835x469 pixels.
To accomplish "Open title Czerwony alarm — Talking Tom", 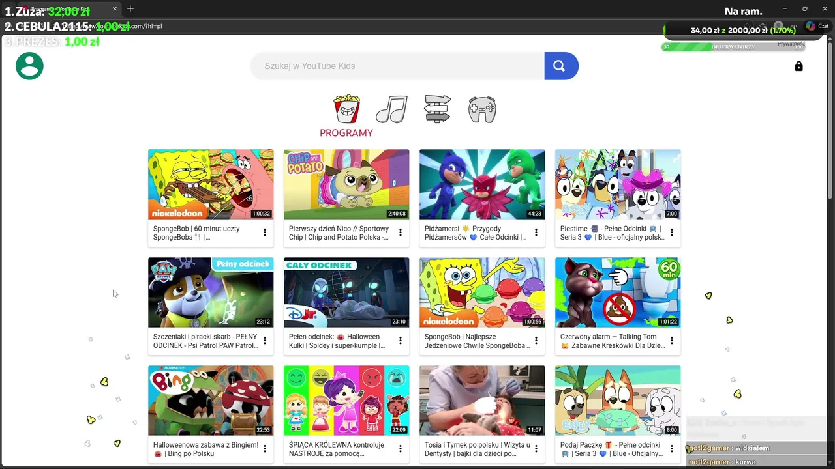I will tap(613, 341).
